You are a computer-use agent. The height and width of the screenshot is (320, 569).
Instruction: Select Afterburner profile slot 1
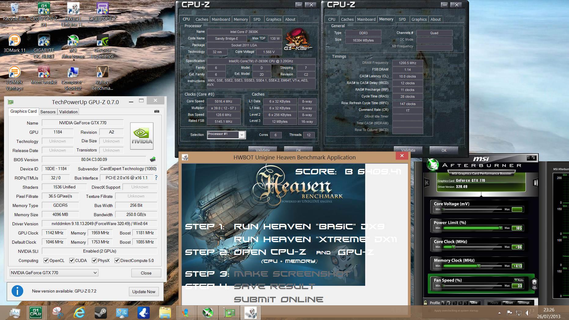tap(443, 303)
